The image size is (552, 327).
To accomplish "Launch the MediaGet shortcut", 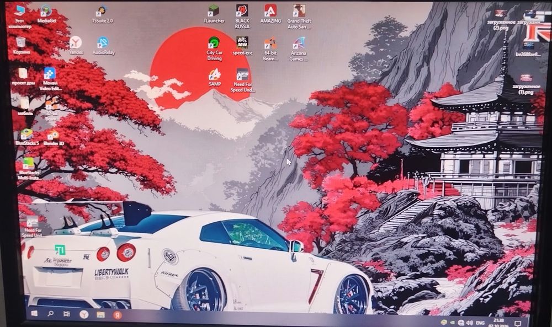I will pos(46,14).
